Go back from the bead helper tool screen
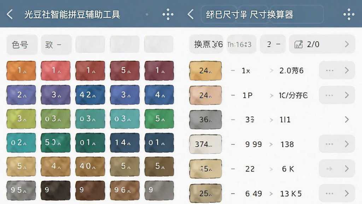The height and width of the screenshot is (204, 362). 10,14
